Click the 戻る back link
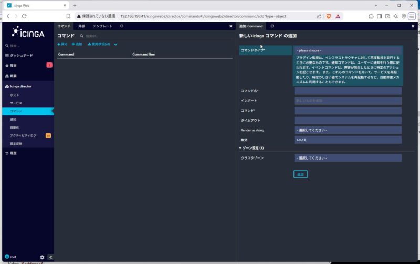The width and height of the screenshot is (420, 264). coord(62,44)
